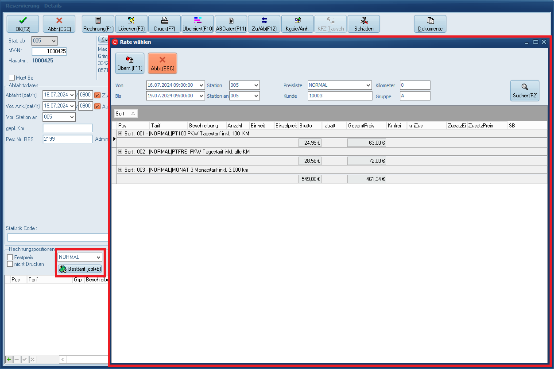This screenshot has height=369, width=554.
Task: Open the Übersicht(F10) overview
Action: (198, 24)
